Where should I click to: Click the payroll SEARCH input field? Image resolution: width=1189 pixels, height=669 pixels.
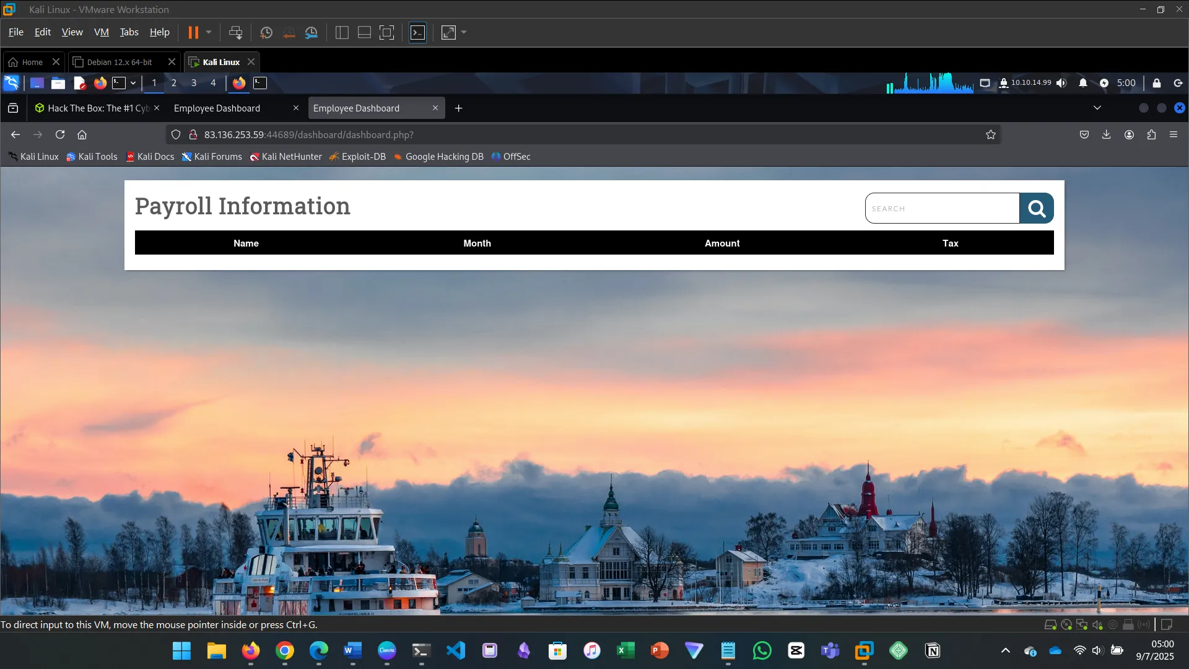[x=941, y=209]
